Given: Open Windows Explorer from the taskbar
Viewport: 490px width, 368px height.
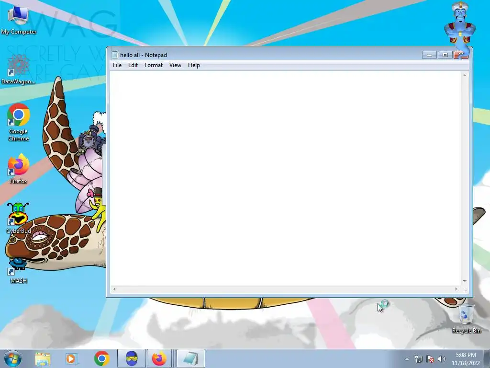Looking at the screenshot, I should 43,358.
